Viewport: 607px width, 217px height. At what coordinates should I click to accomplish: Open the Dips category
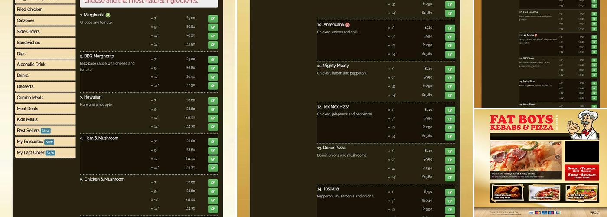pyautogui.click(x=45, y=53)
